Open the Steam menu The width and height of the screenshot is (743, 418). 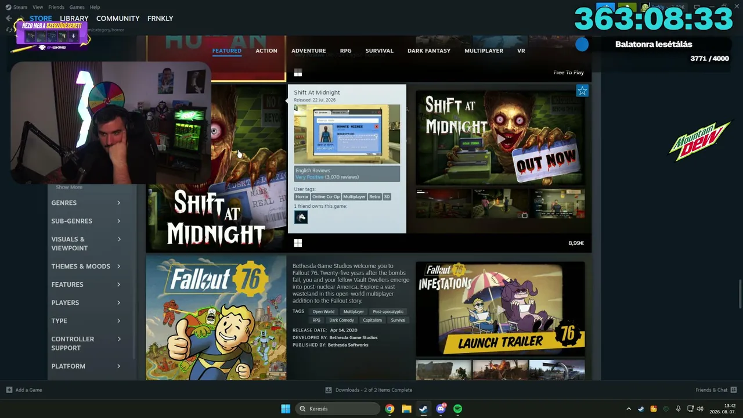pos(20,7)
